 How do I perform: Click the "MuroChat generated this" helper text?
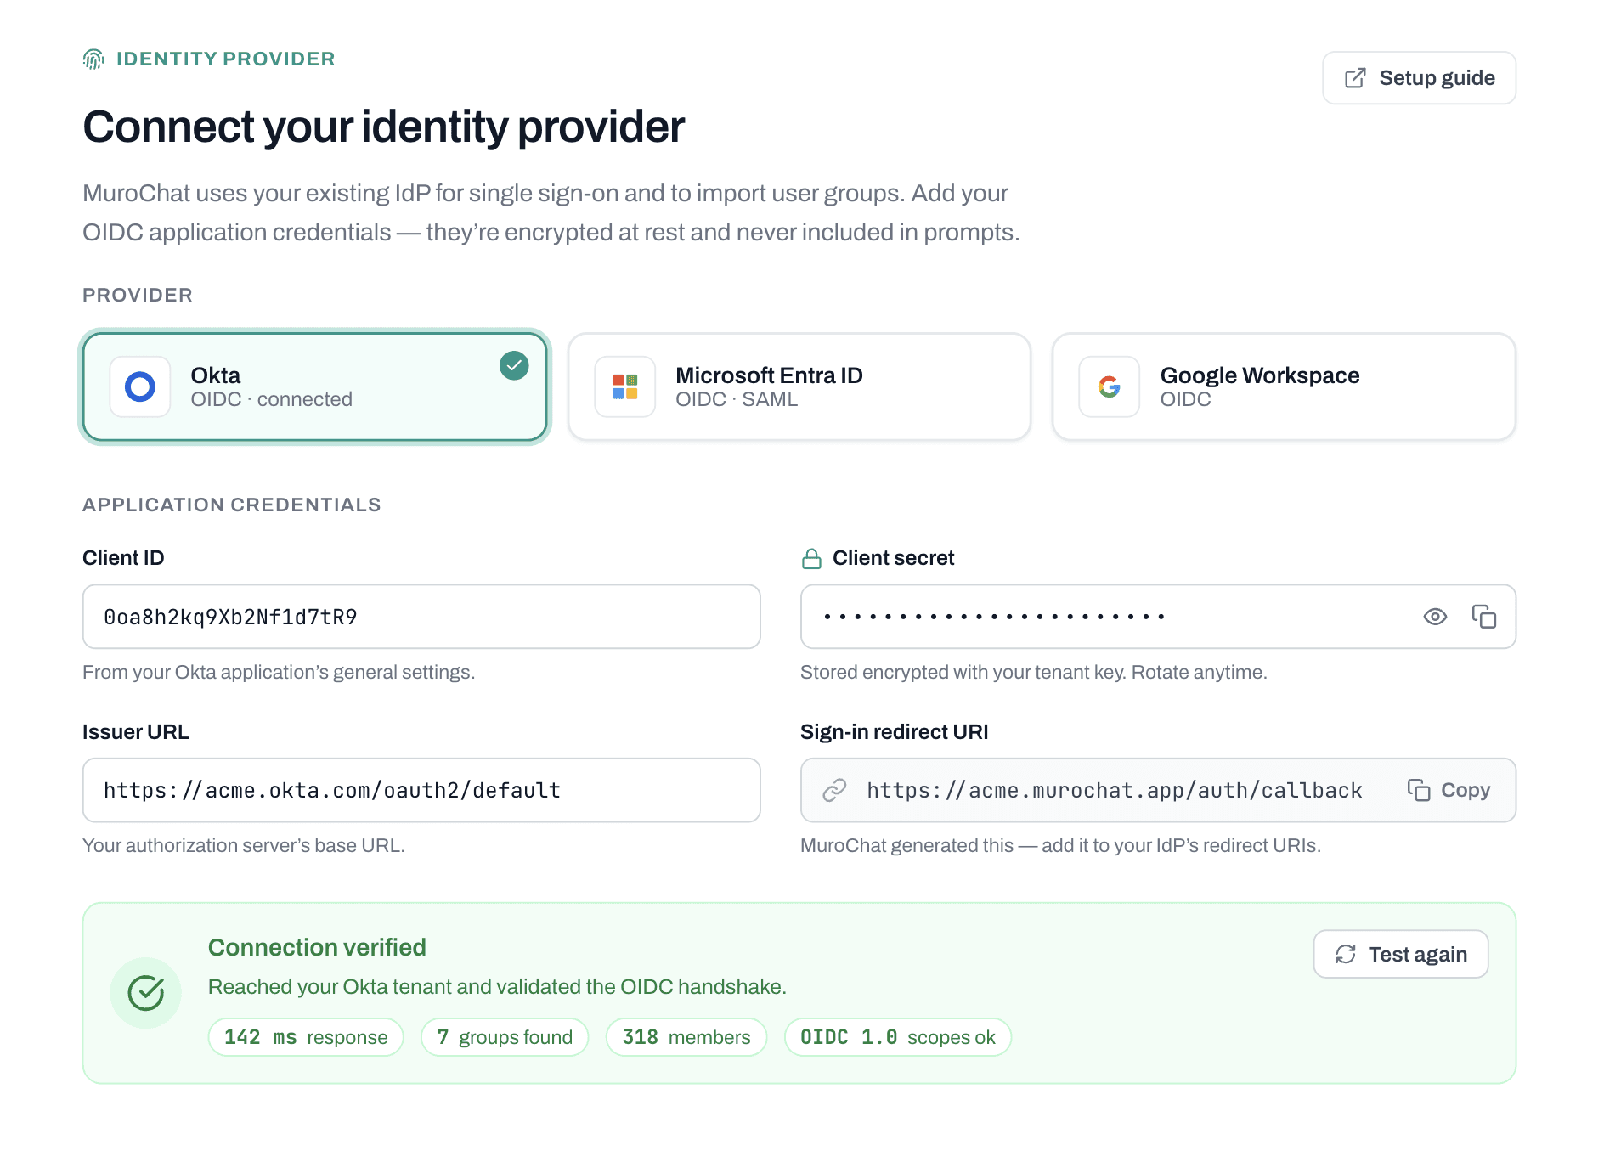tap(1060, 845)
